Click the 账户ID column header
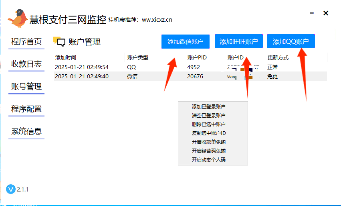The width and height of the screenshot is (341, 206). [x=245, y=57]
